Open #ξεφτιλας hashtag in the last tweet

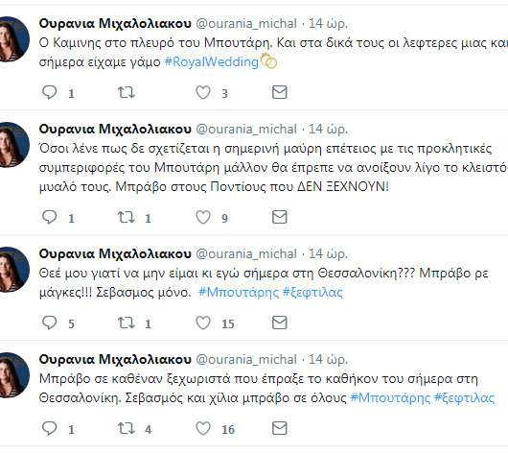pyautogui.click(x=464, y=398)
